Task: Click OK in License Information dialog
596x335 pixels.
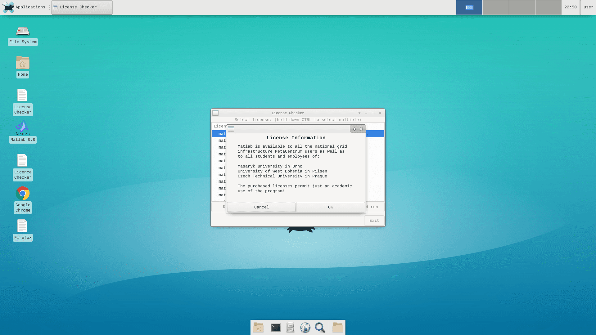Action: pos(330,207)
